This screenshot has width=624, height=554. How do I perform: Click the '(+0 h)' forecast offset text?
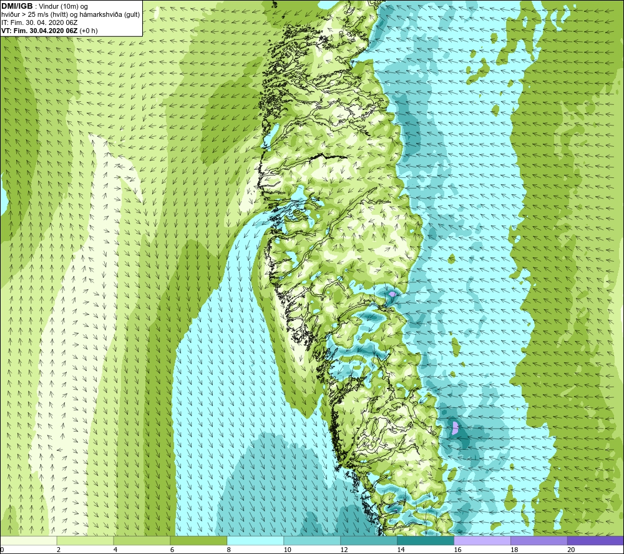89,31
